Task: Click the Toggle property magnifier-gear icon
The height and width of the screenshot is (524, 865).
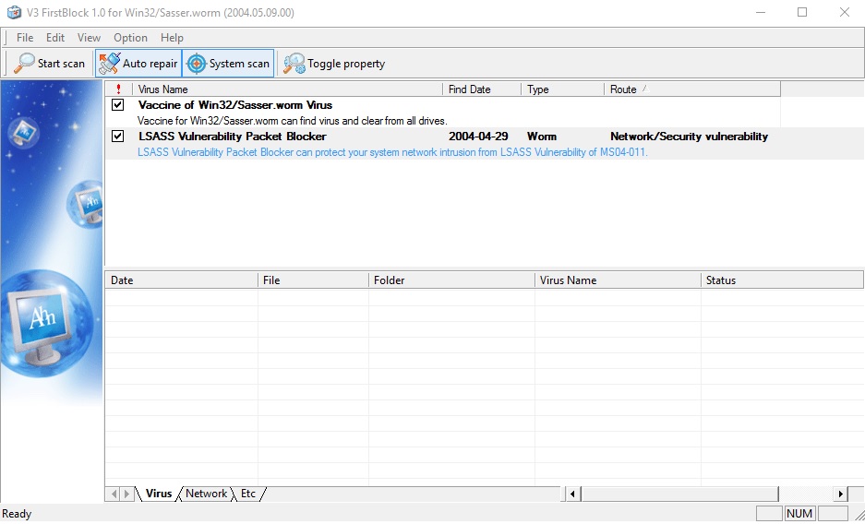Action: 294,64
